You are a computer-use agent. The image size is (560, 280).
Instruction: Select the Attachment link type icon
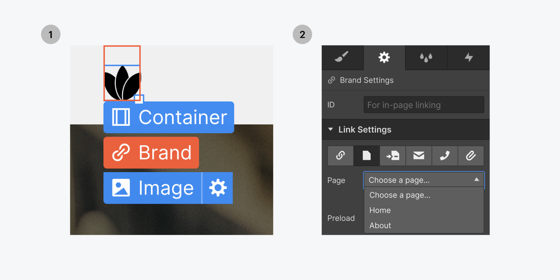[x=471, y=156]
